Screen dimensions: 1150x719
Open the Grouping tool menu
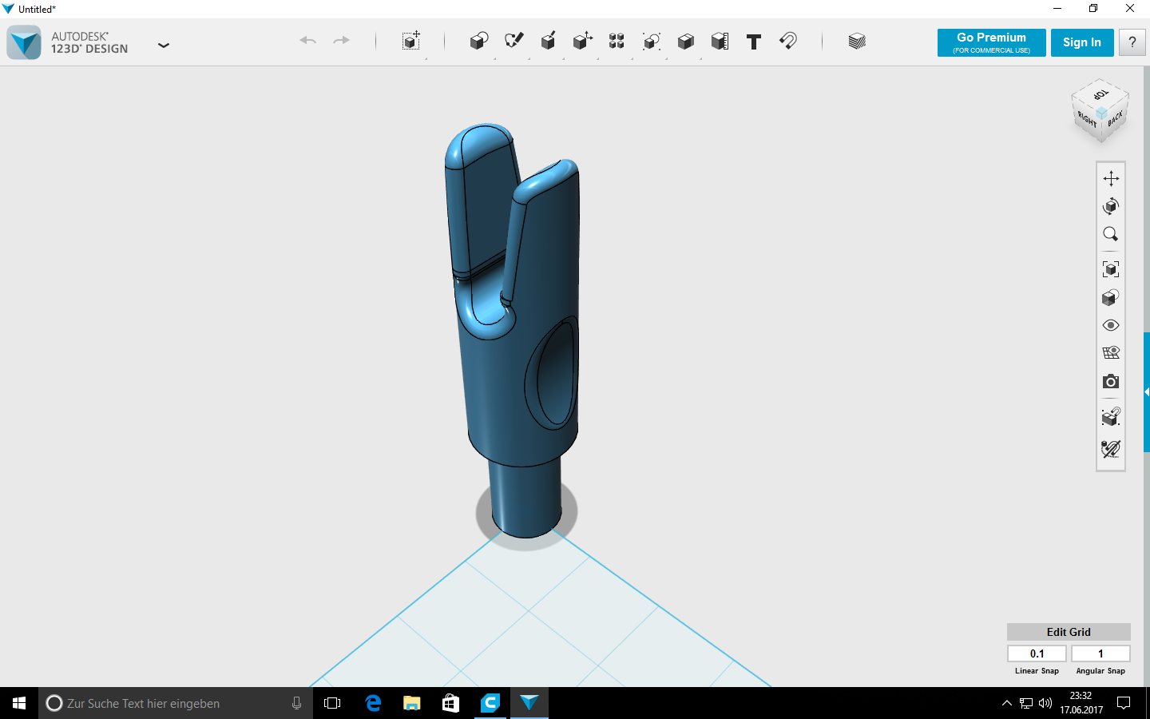[651, 41]
